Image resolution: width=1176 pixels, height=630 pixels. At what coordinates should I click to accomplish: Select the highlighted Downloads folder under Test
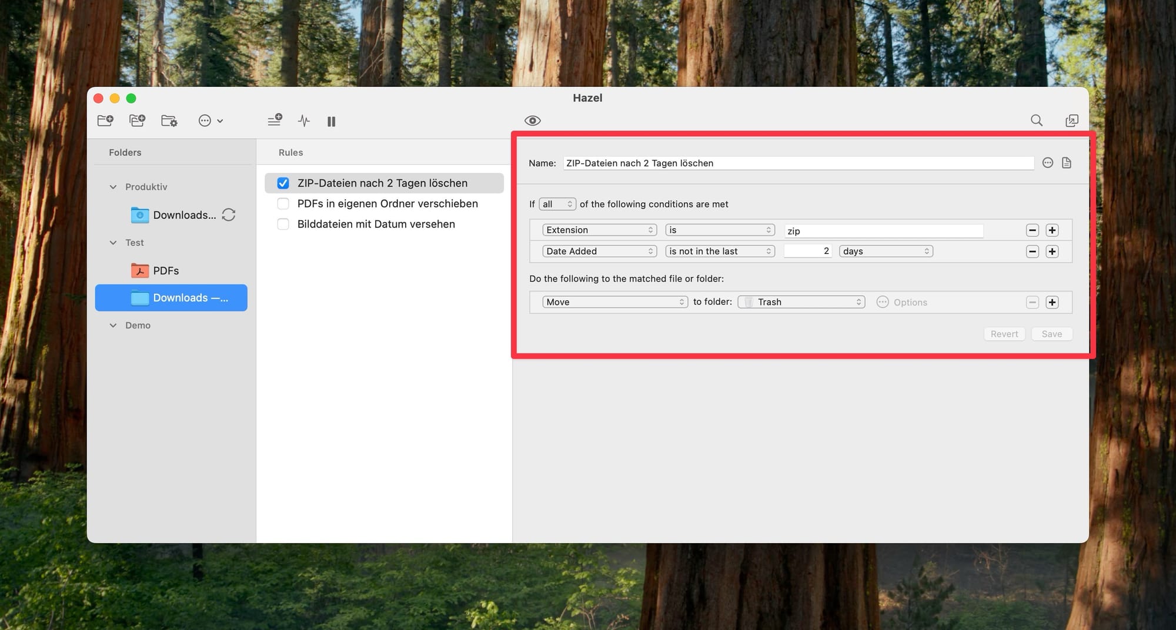(171, 298)
